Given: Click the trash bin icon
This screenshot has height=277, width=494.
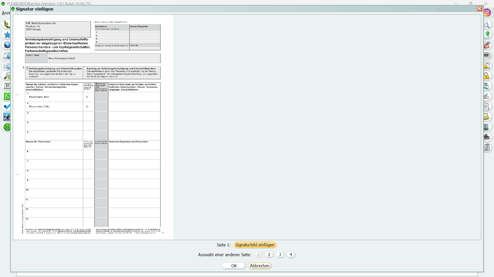Looking at the screenshot, I should tap(487, 147).
